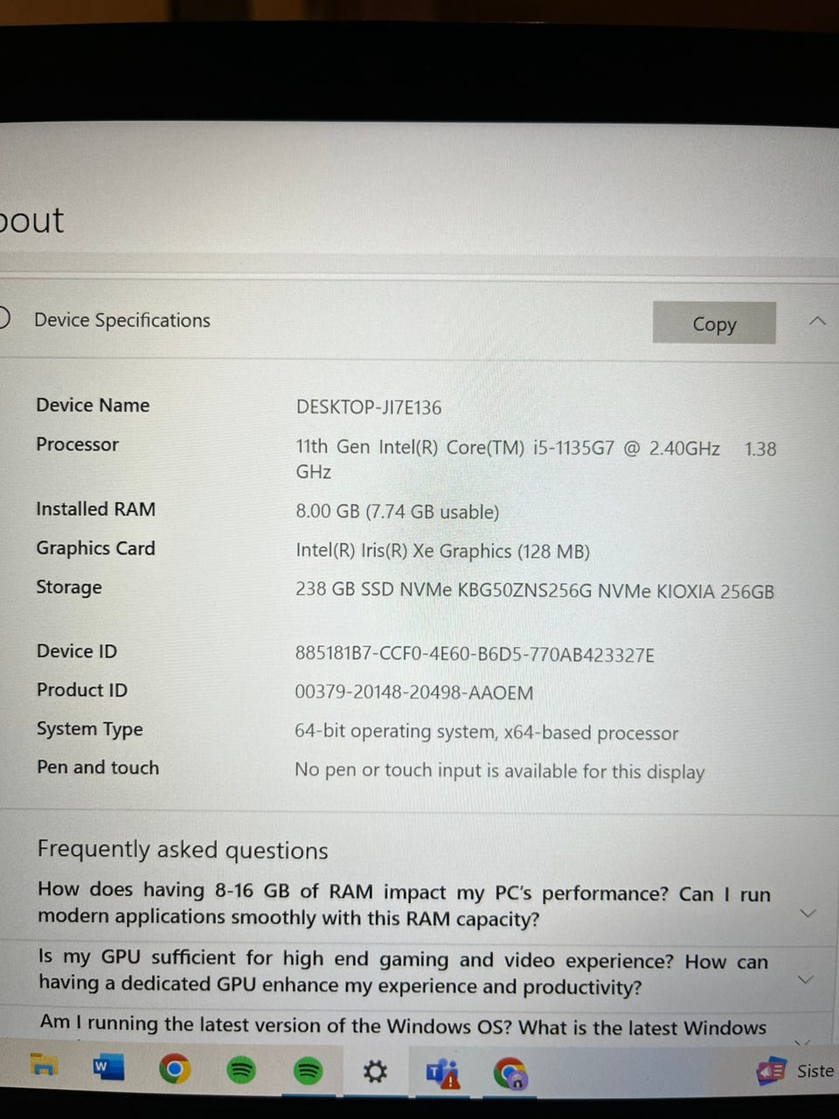Launch Google Chrome beside the Word icon
The image size is (839, 1119).
175,1068
